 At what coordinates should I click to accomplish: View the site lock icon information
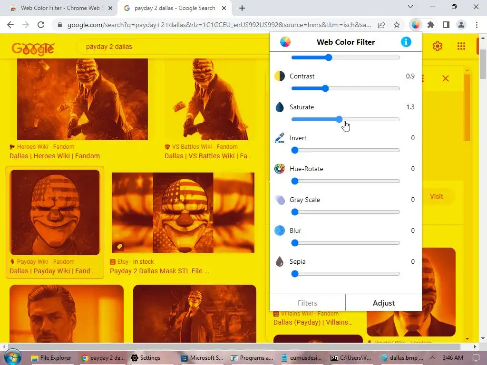pyautogui.click(x=60, y=25)
